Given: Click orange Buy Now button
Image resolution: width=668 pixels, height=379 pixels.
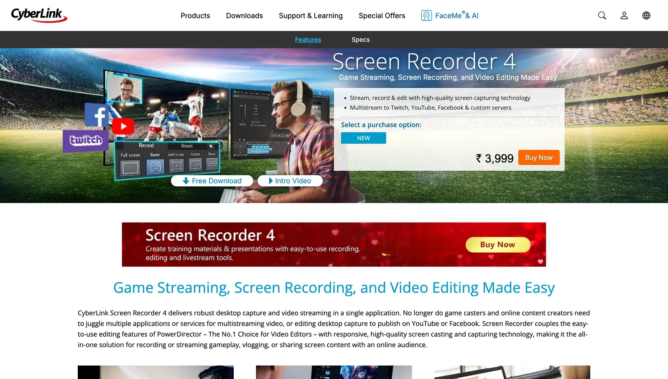Looking at the screenshot, I should [x=539, y=157].
